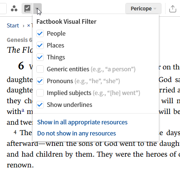Image resolution: width=180 pixels, height=170 pixels.
Task: Click the verse 4 number marker
Action: [15, 132]
